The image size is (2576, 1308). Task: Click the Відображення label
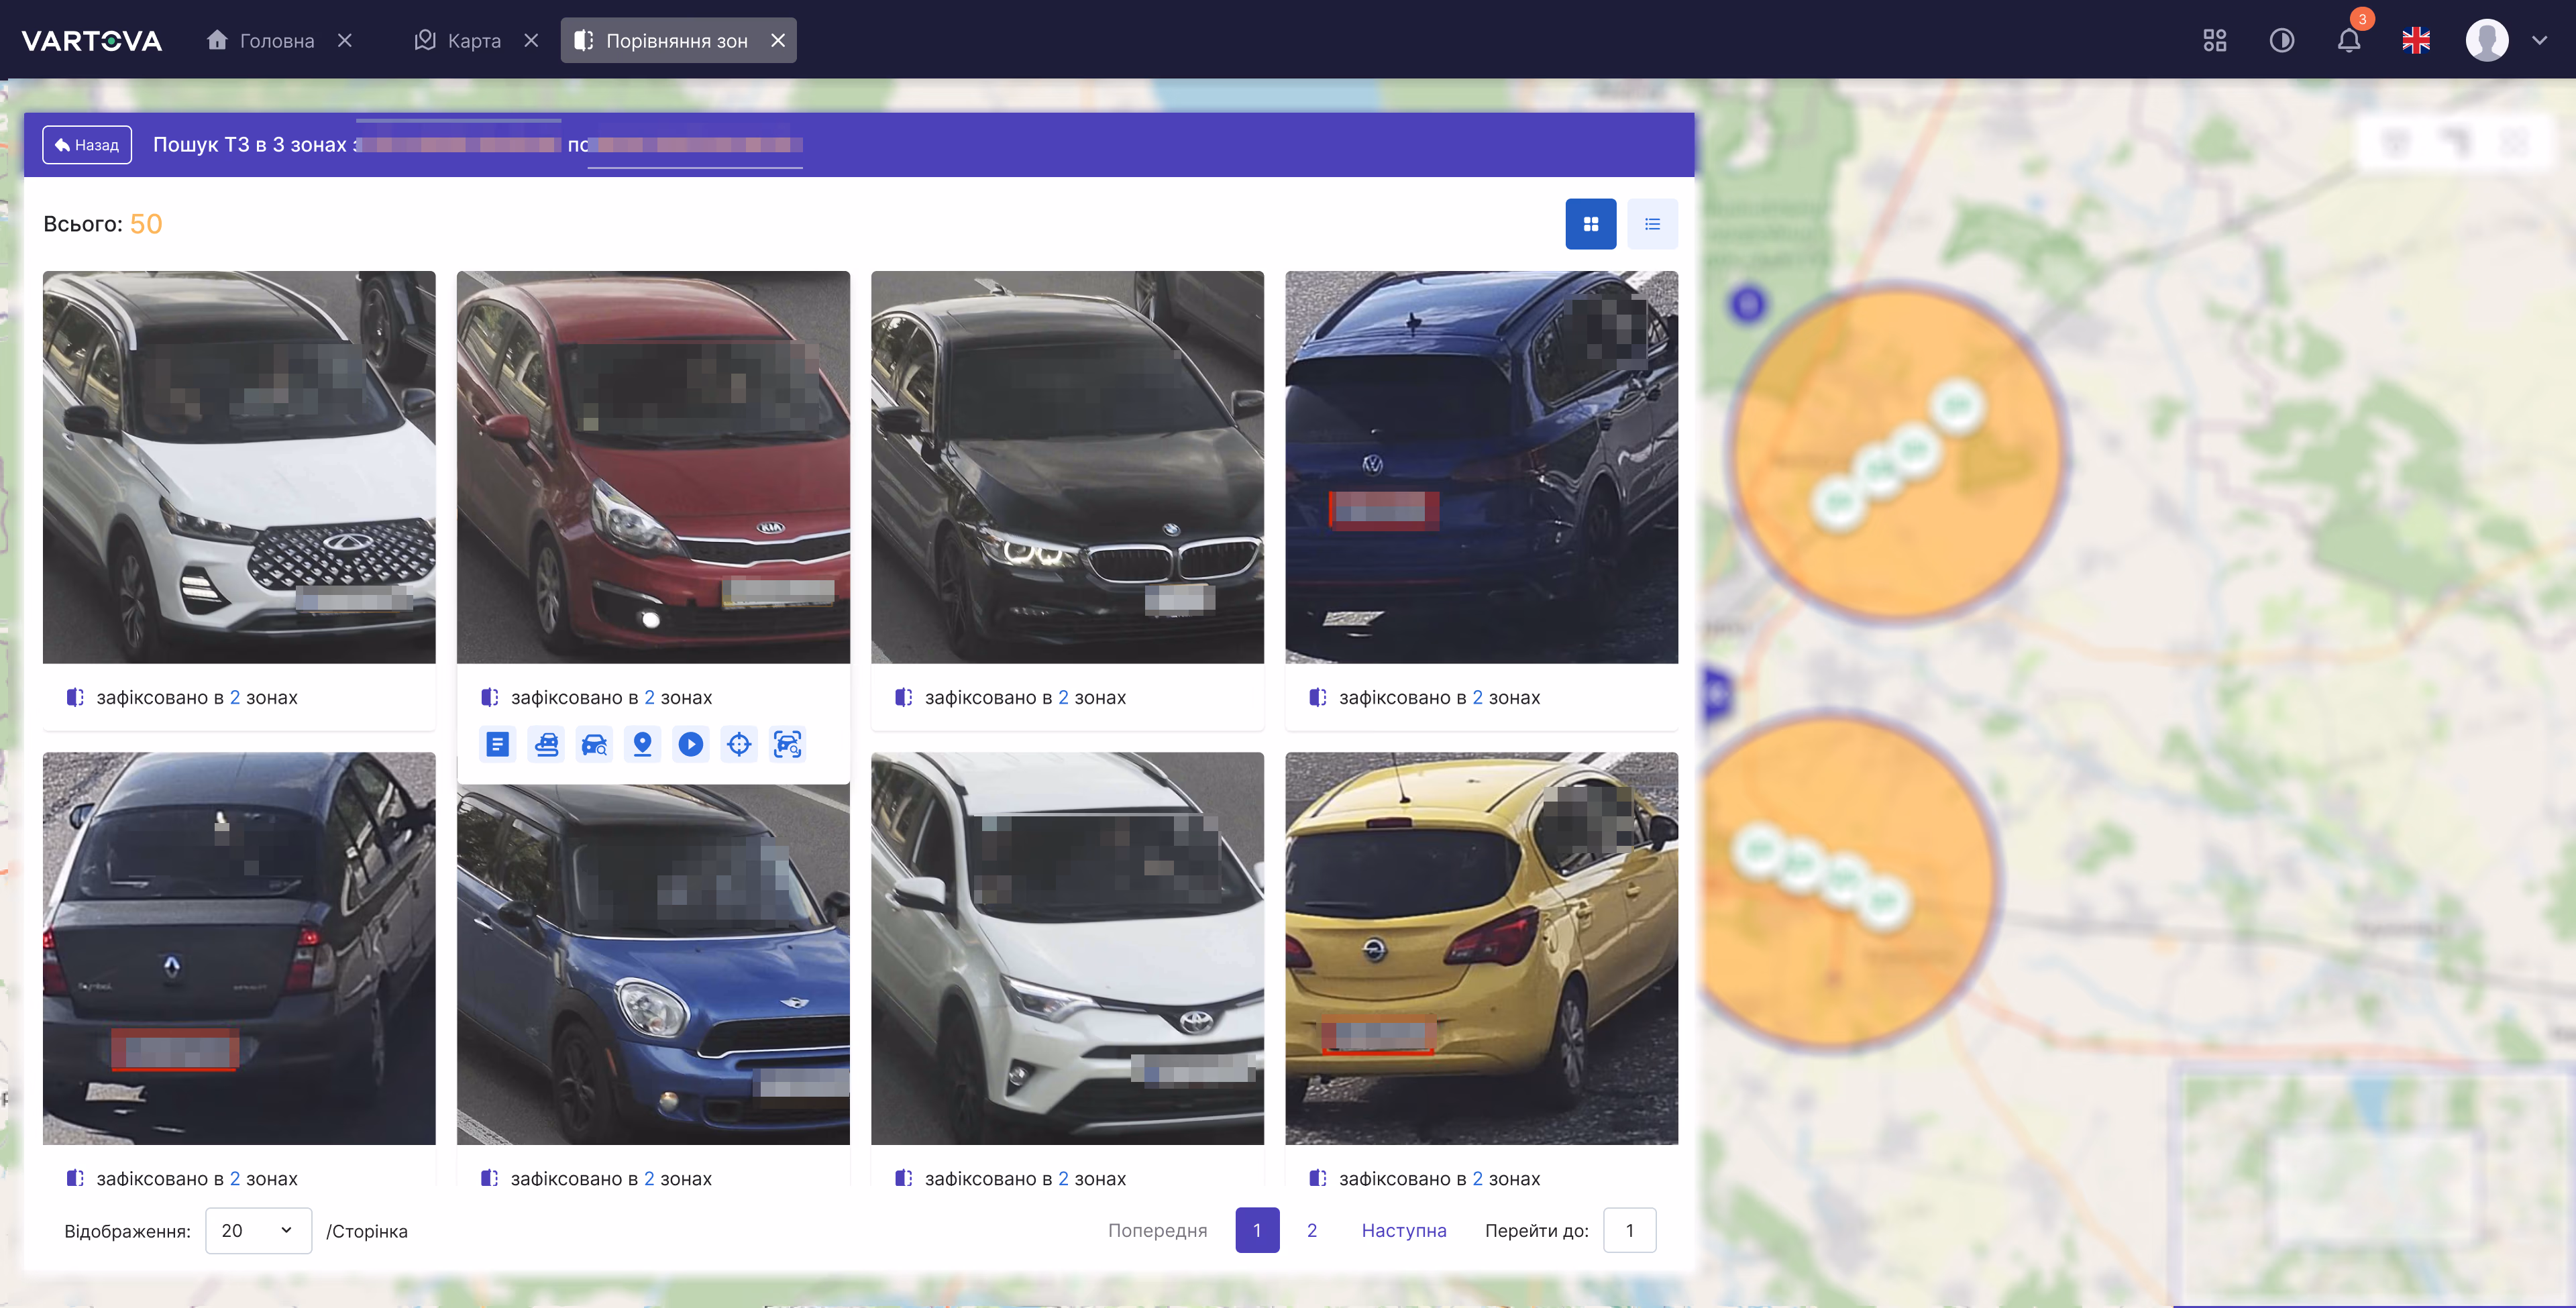tap(127, 1231)
